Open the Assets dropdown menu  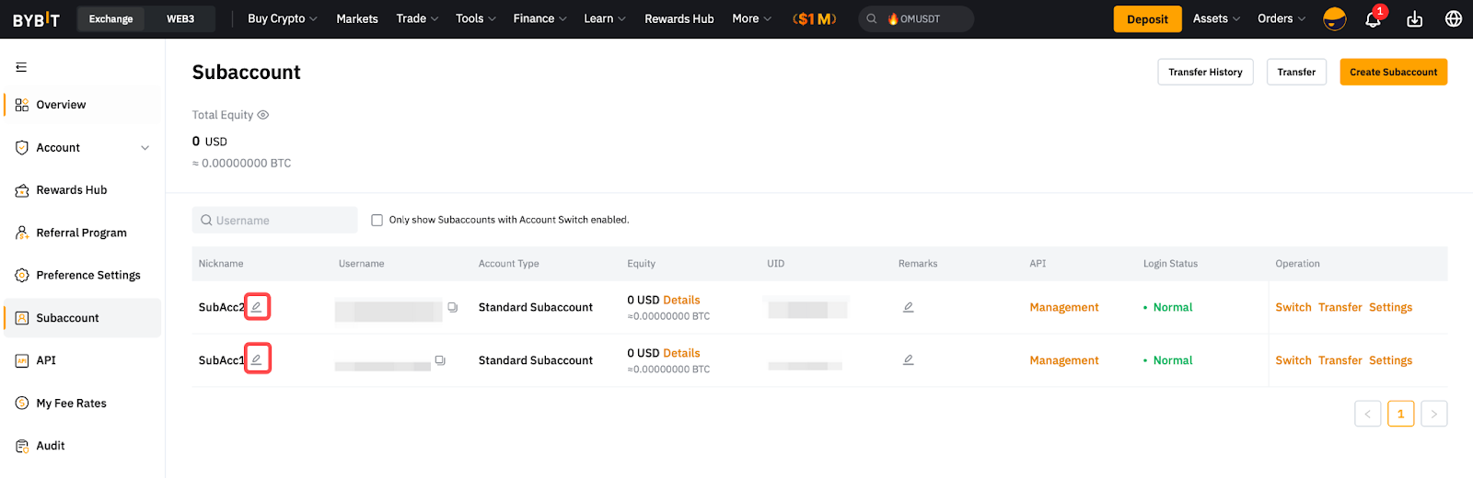click(1216, 19)
